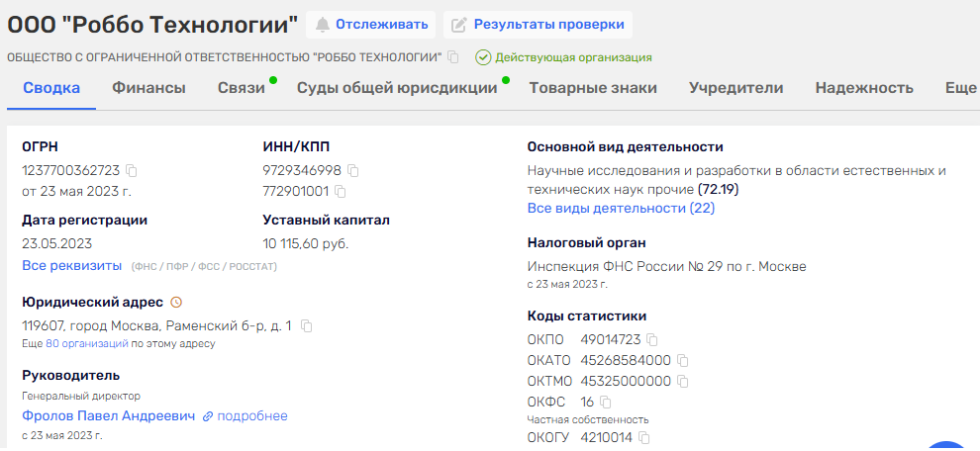Copy the KPP 772901001
The height and width of the screenshot is (451, 980).
(x=341, y=191)
